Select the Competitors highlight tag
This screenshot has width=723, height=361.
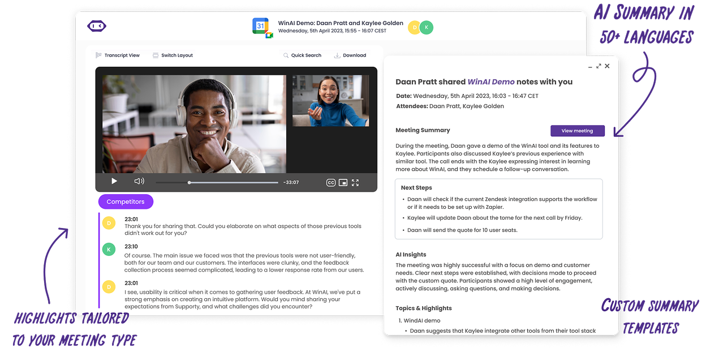point(126,201)
